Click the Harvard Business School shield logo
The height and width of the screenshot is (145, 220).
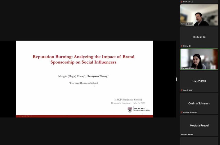tap(130, 110)
